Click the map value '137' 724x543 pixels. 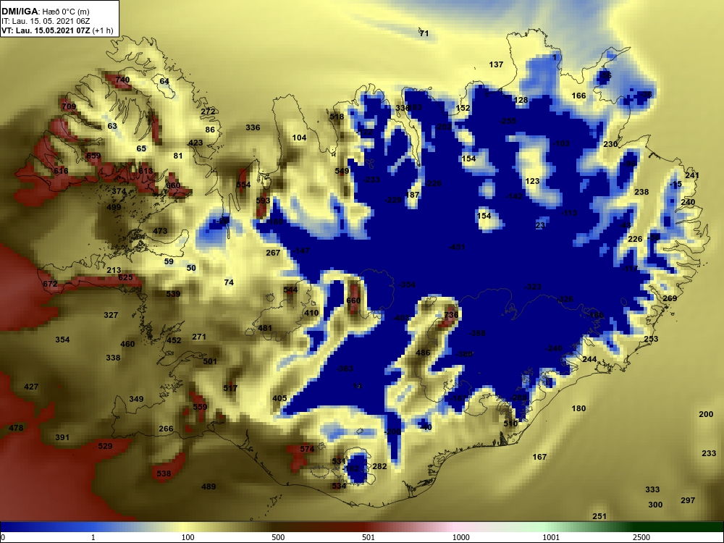pos(496,64)
